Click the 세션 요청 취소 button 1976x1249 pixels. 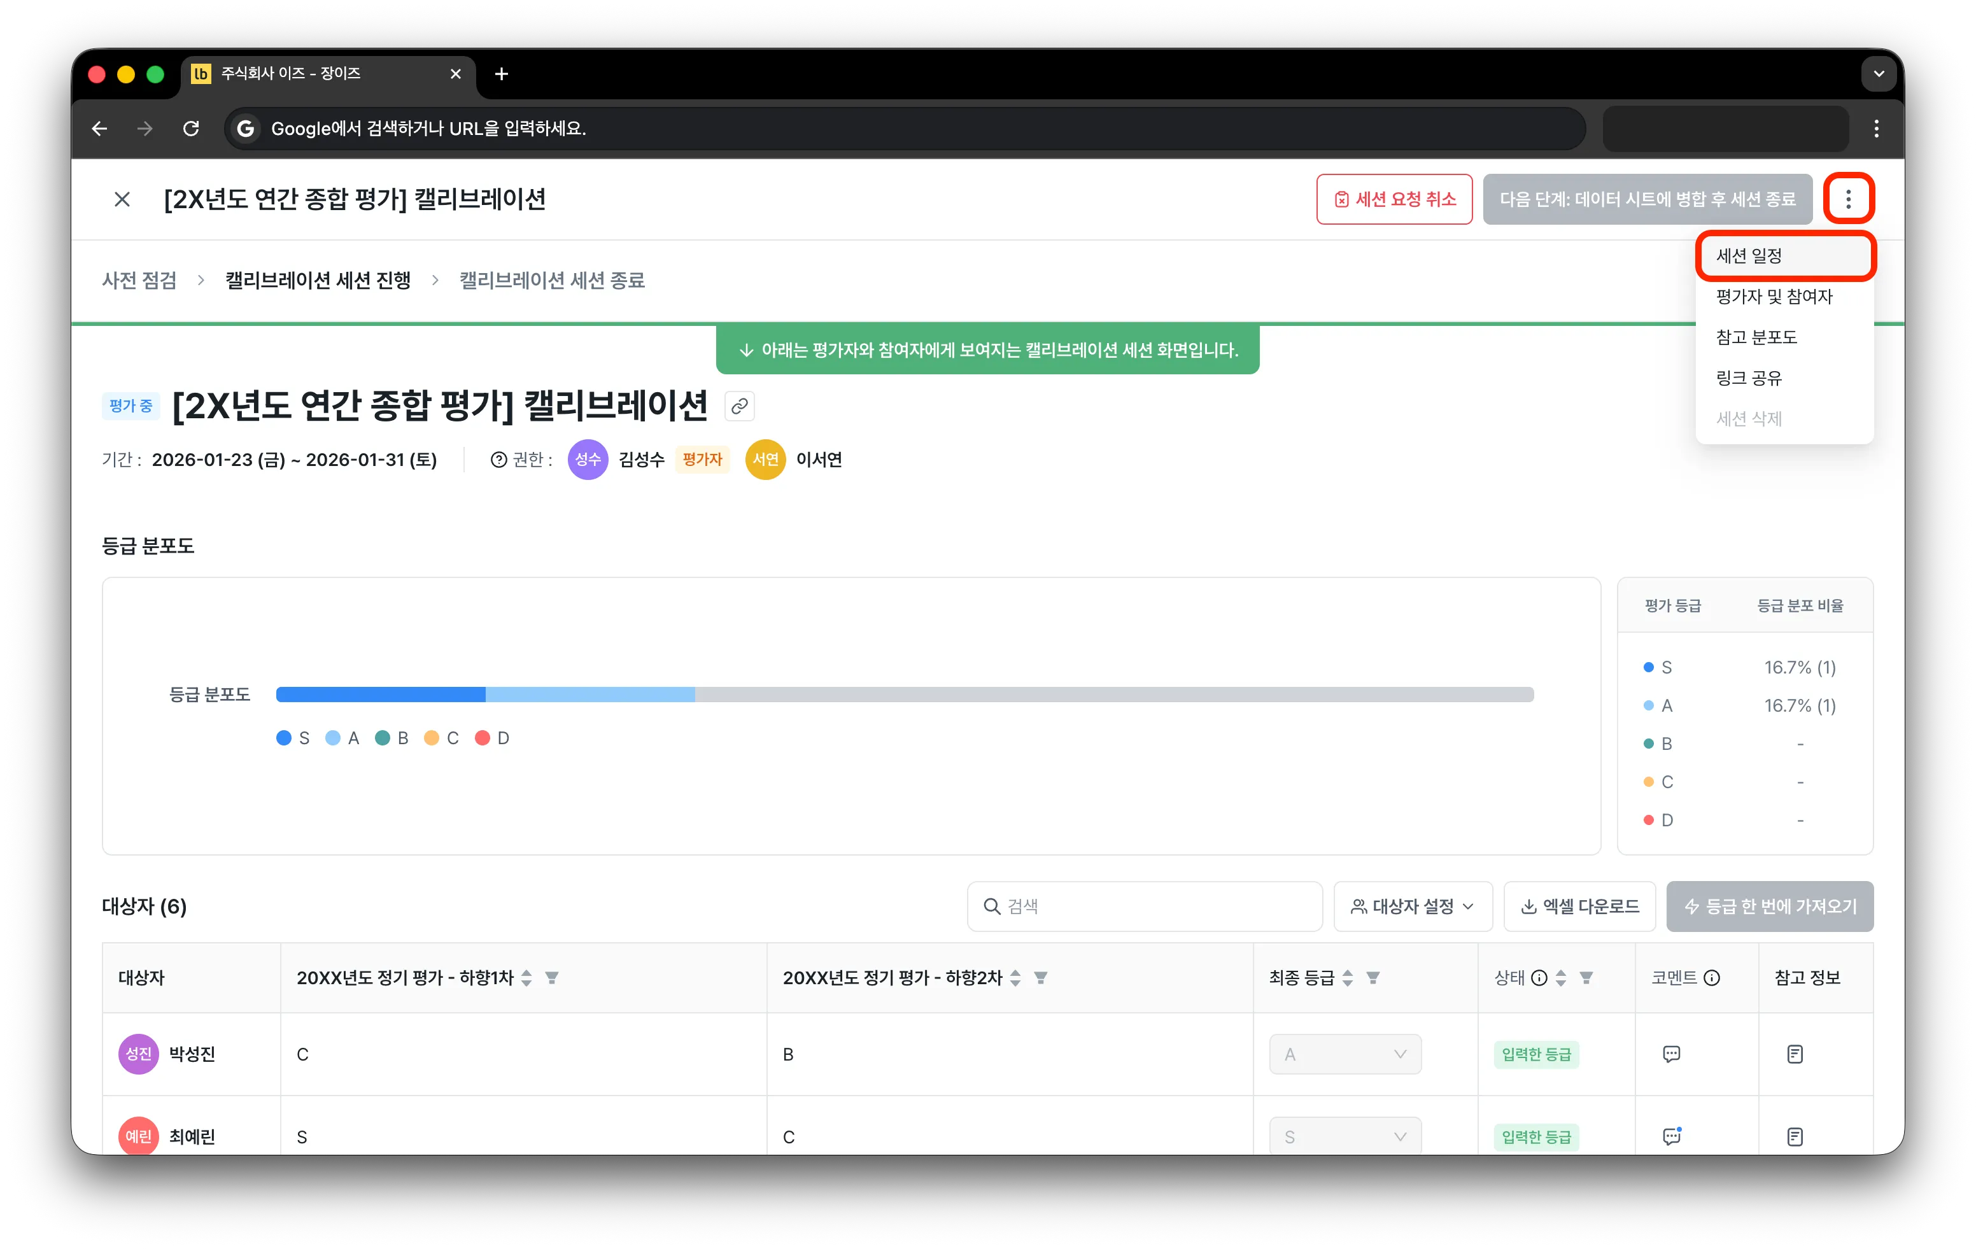[1394, 199]
